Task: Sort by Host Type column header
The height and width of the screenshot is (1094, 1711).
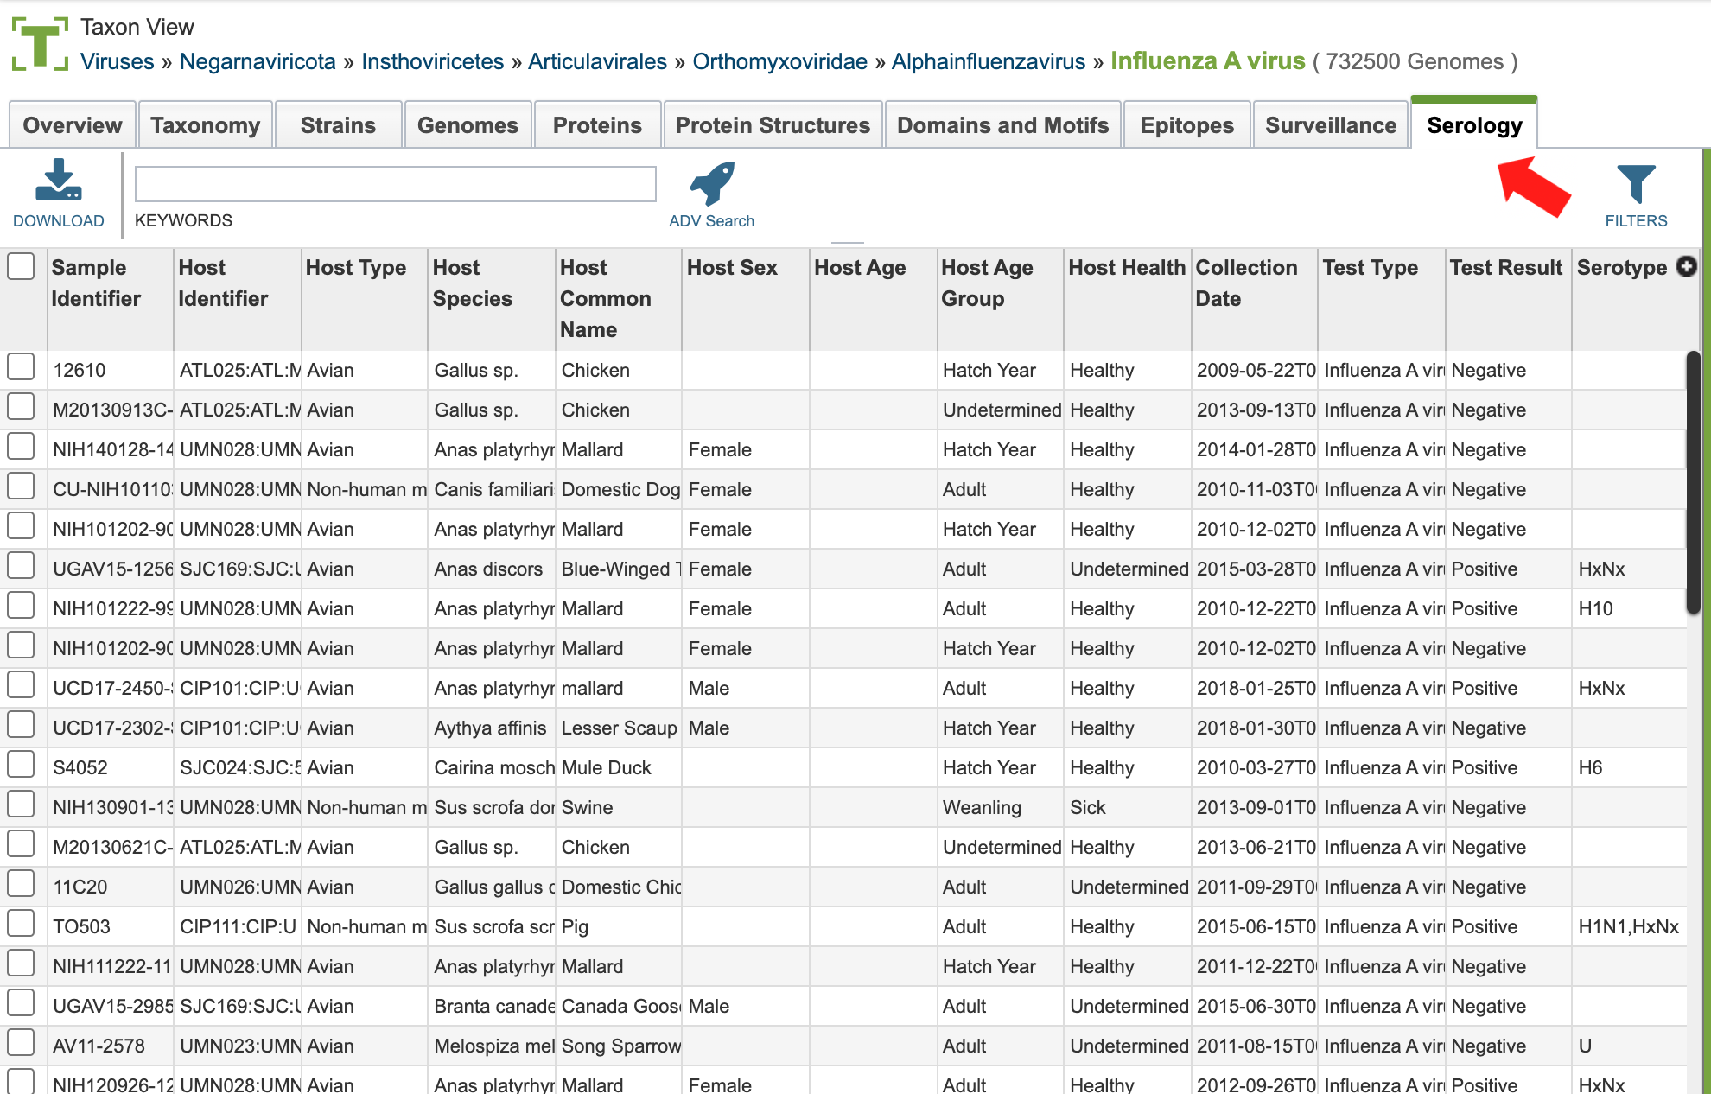Action: 365,299
